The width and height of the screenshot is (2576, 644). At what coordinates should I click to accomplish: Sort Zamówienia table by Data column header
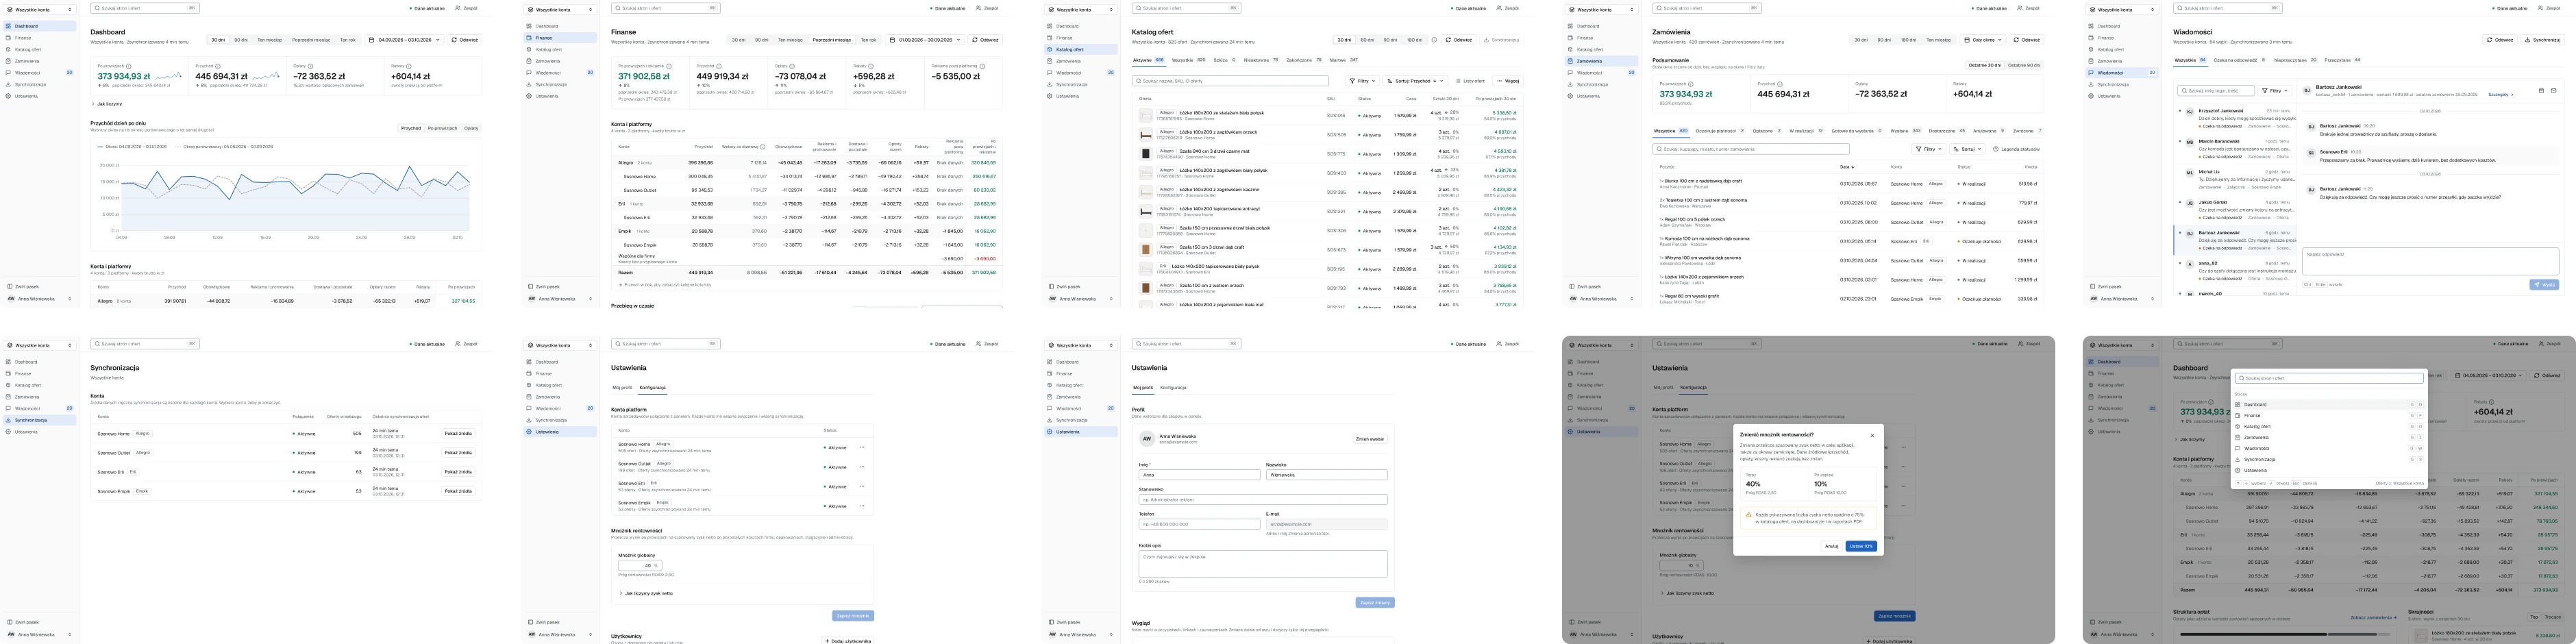point(1847,167)
